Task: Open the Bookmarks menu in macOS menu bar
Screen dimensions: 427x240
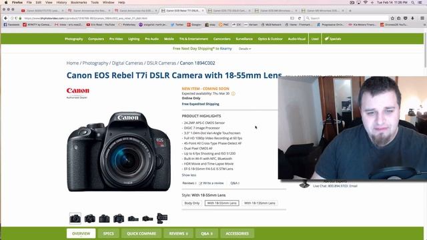Action: (79, 3)
